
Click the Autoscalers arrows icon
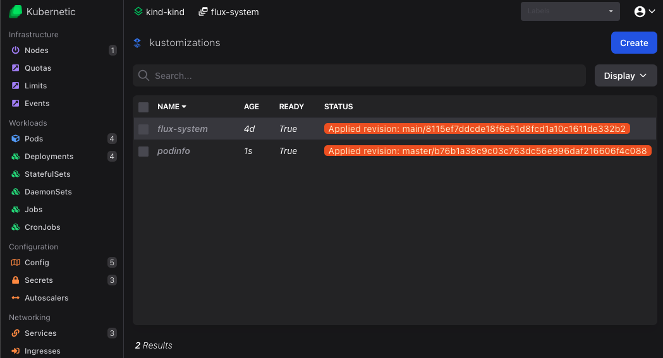(16, 297)
